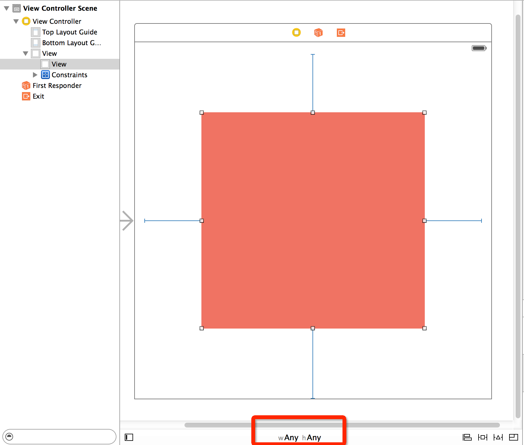Collapse the View Controller tree item
Image resolution: width=524 pixels, height=445 pixels.
[x=16, y=21]
